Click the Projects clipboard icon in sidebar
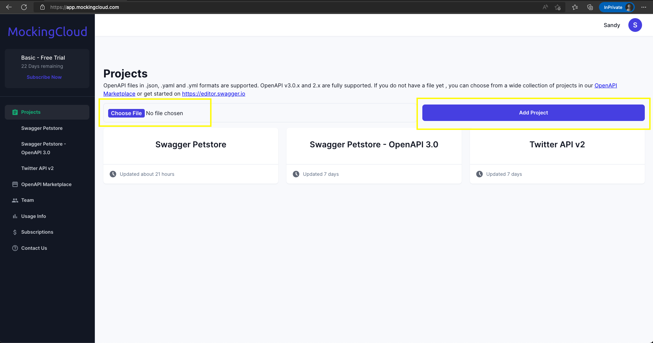 (15, 112)
